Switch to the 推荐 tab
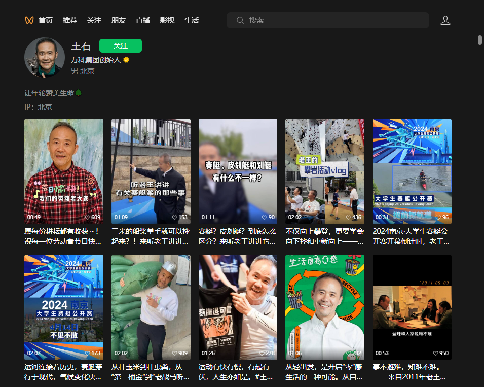Screen dimensions: 484x387 (70, 20)
